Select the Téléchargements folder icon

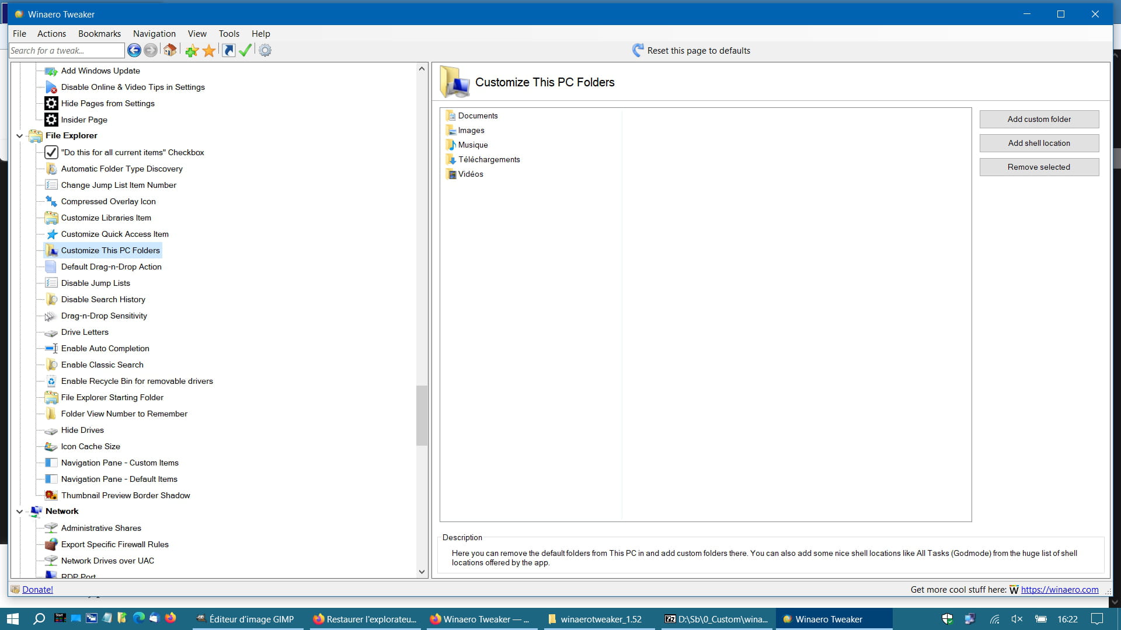tap(450, 159)
